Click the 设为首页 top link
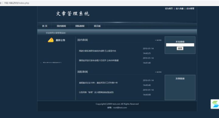The image size is (219, 118). 169,8
